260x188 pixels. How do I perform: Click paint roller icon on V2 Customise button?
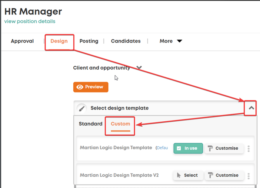(x=210, y=175)
